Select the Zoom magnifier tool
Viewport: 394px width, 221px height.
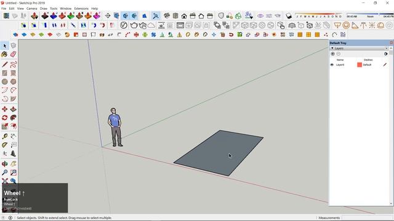coord(4,173)
